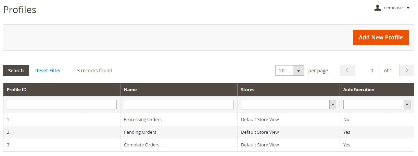
Task: Open the Processing Orders profile row
Action: pyautogui.click(x=143, y=119)
